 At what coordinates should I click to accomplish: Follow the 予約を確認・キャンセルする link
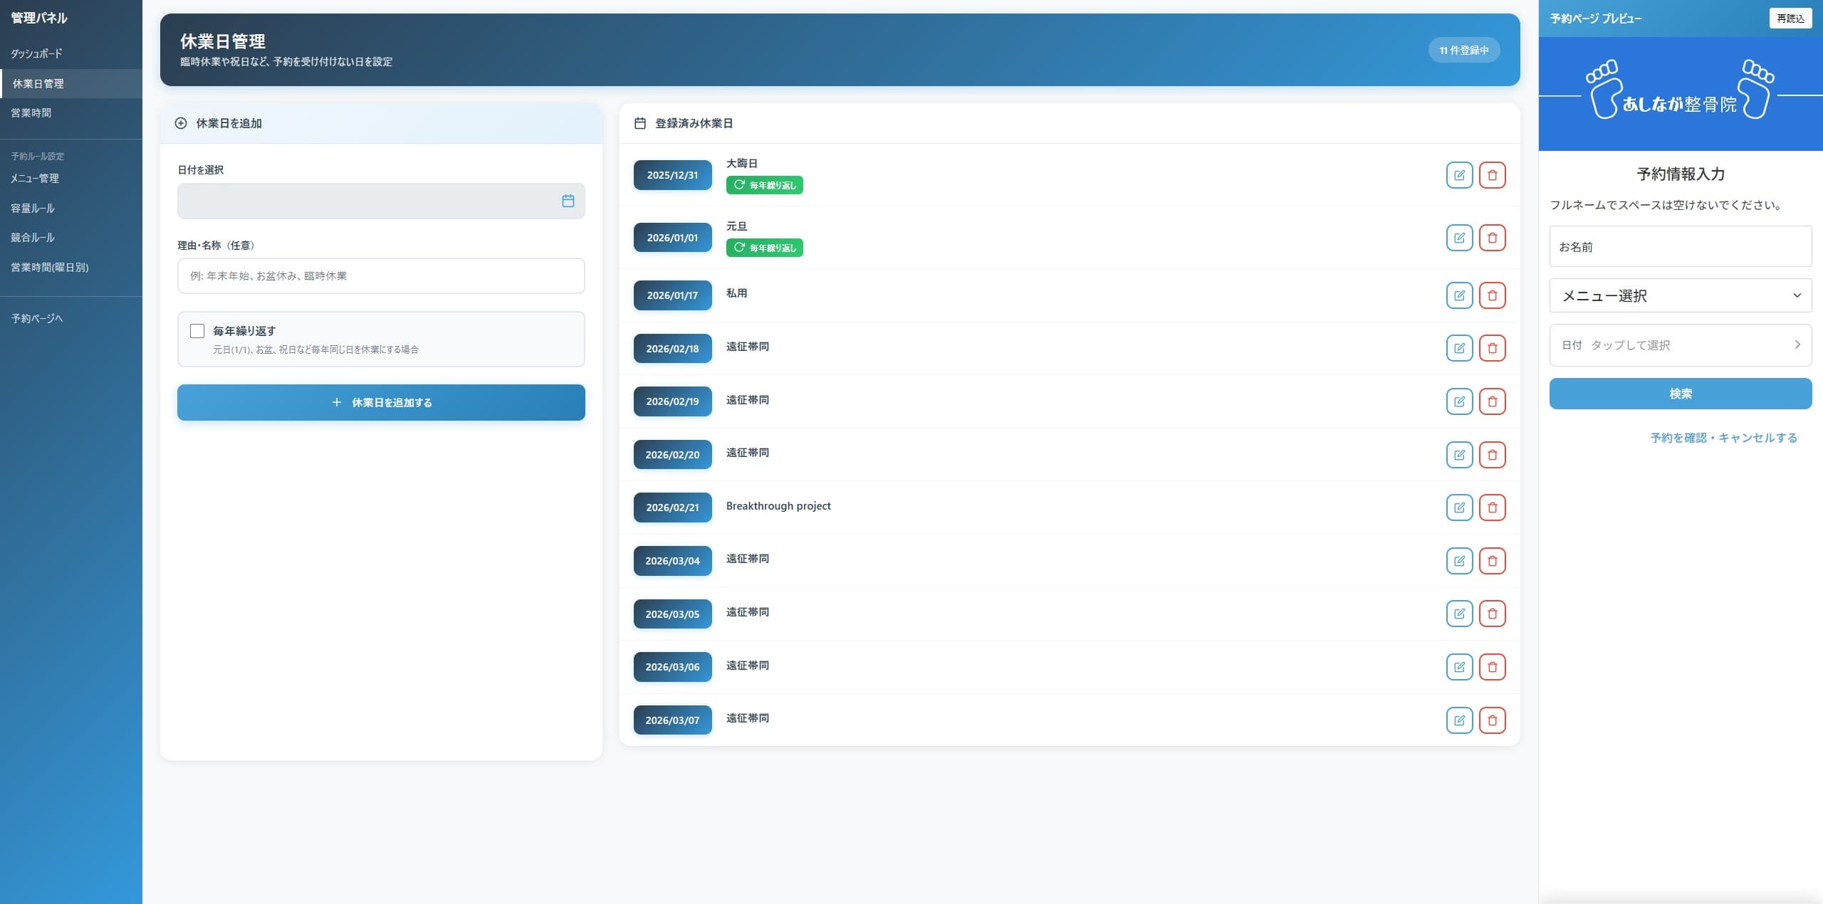tap(1723, 438)
